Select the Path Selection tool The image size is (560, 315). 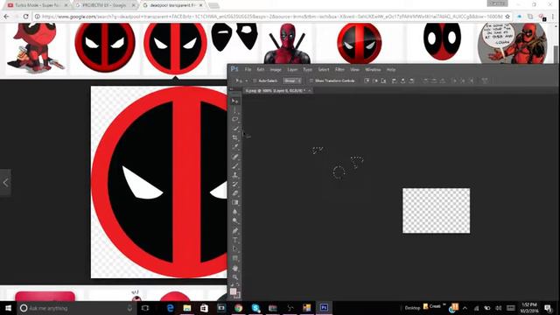234,248
